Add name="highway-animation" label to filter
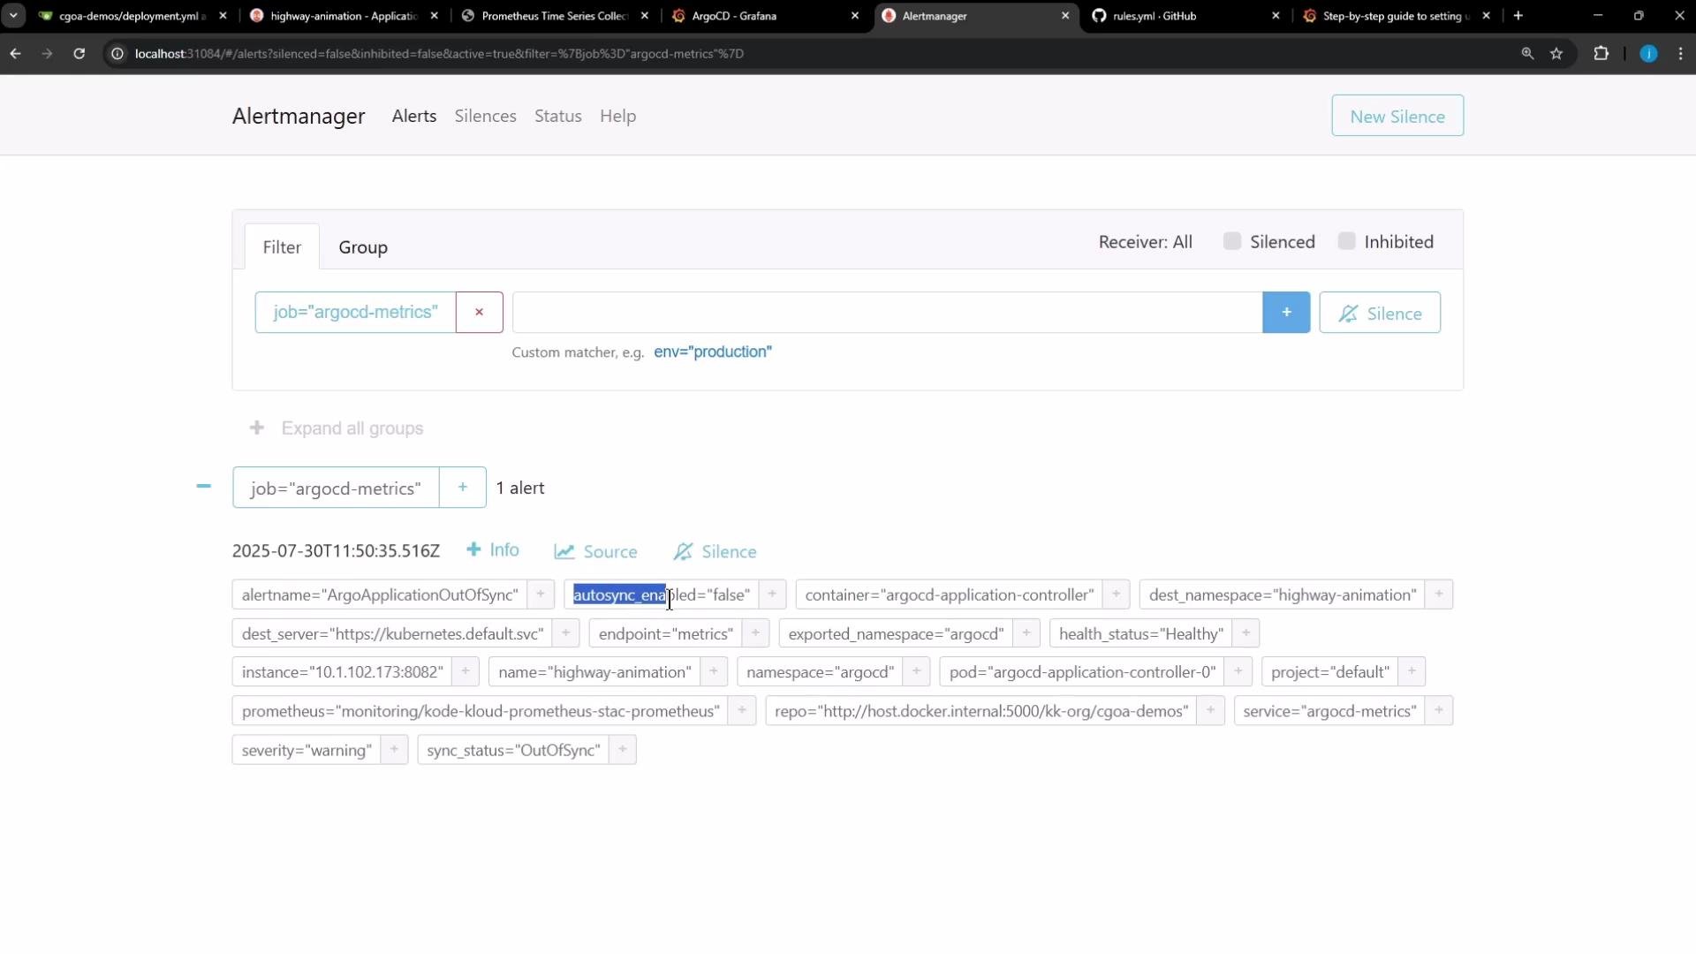The width and height of the screenshot is (1696, 954). click(x=714, y=671)
